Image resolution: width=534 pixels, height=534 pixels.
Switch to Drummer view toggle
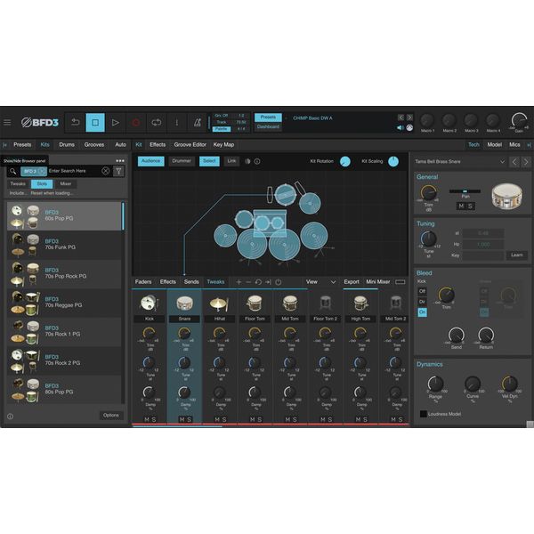point(182,161)
